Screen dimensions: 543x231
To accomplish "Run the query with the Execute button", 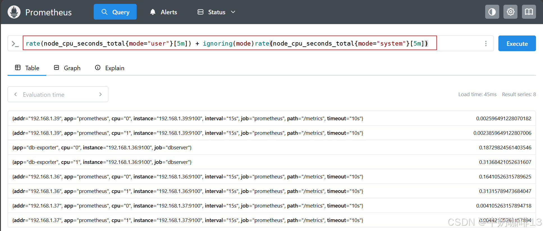I will point(517,43).
